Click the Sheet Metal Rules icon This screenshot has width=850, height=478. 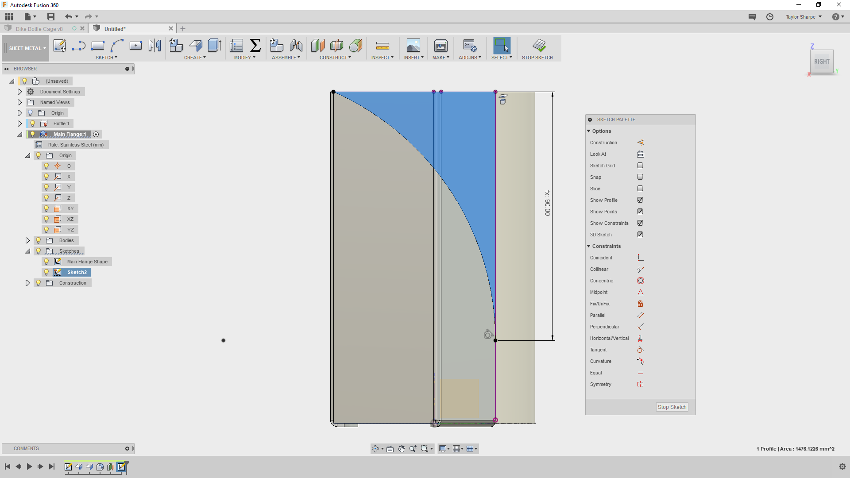pyautogui.click(x=236, y=46)
